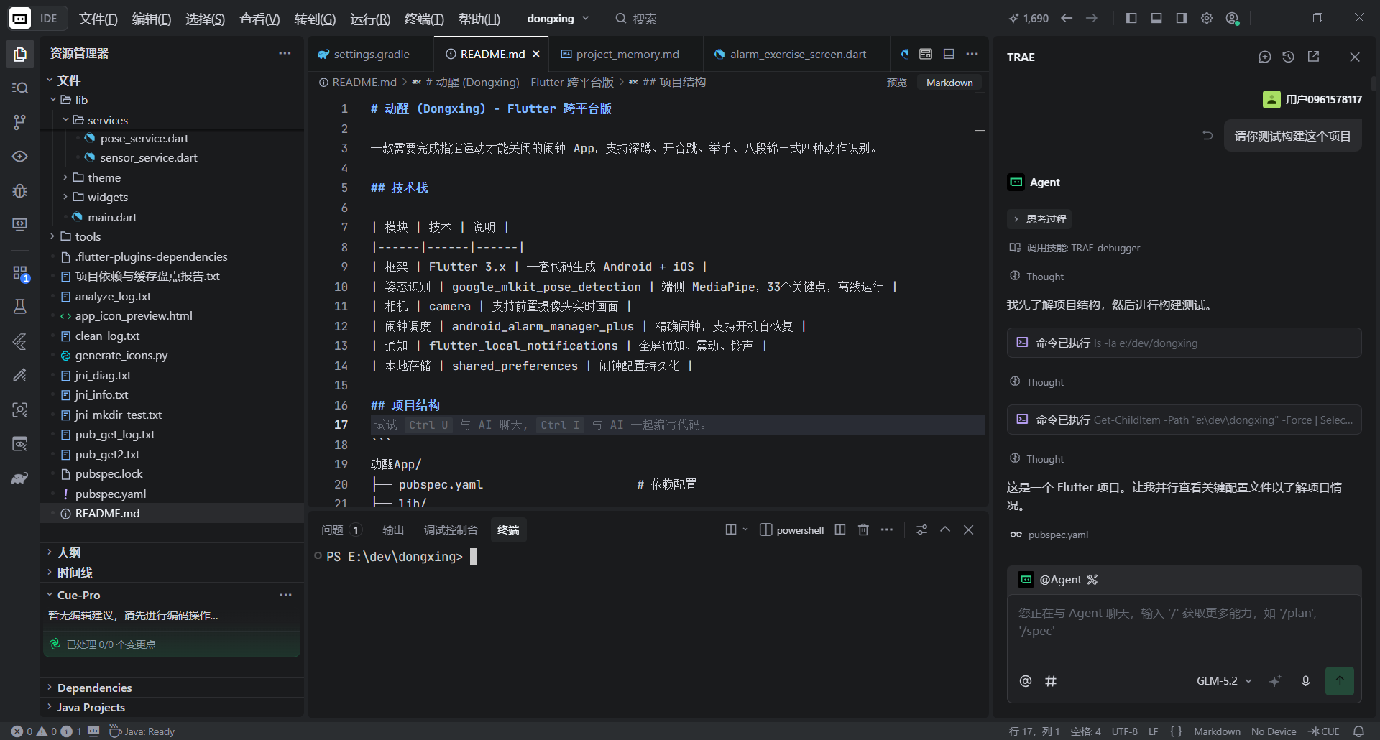Open the 资源管理器 more actions ellipsis

(x=285, y=53)
